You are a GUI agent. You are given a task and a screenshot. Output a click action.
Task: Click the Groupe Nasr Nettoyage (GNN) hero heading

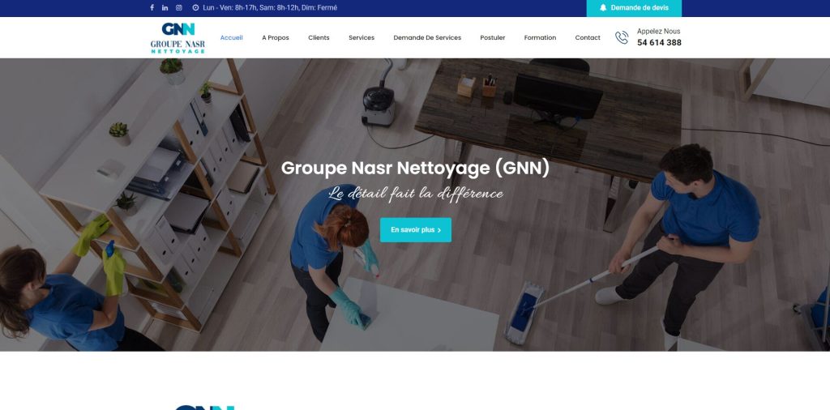pyautogui.click(x=416, y=169)
